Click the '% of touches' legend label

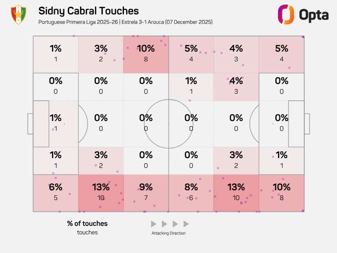(x=87, y=223)
